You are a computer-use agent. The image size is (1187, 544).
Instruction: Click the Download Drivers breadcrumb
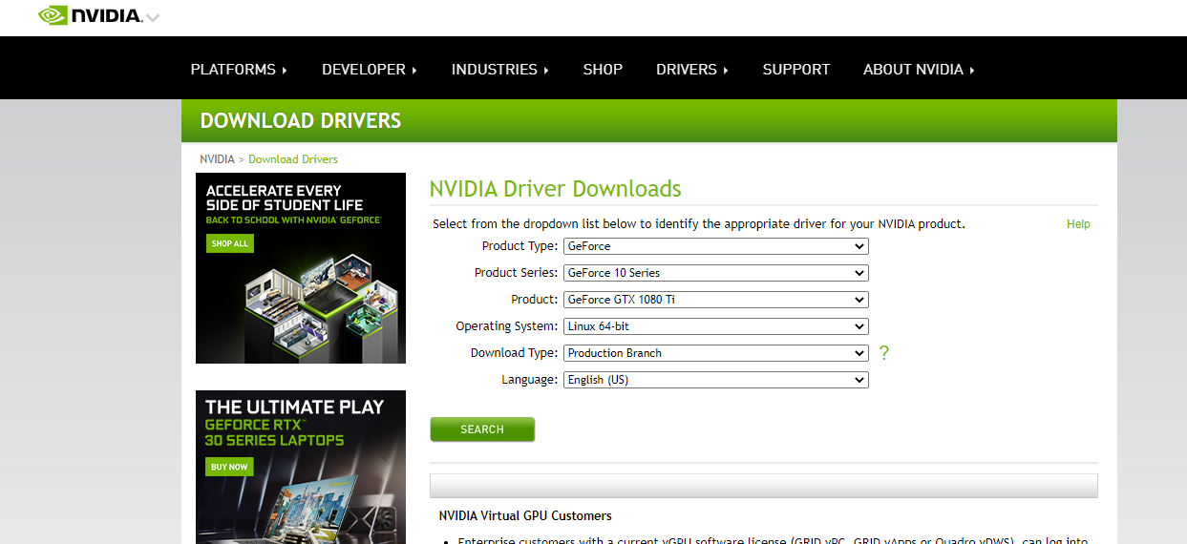click(x=293, y=159)
